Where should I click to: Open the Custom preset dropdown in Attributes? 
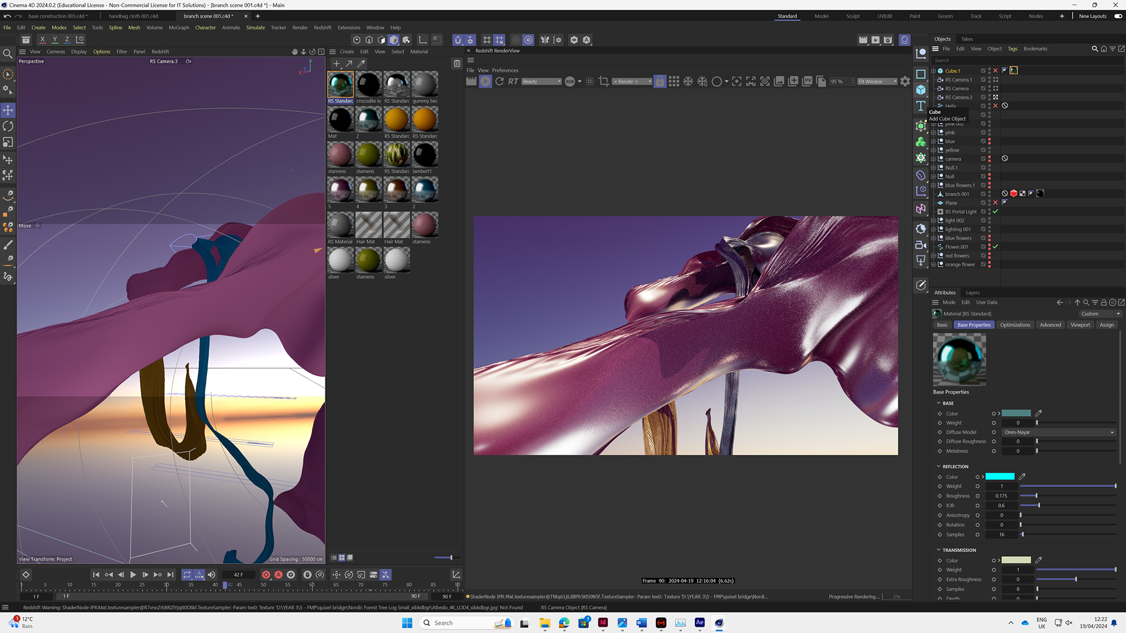(x=1100, y=314)
